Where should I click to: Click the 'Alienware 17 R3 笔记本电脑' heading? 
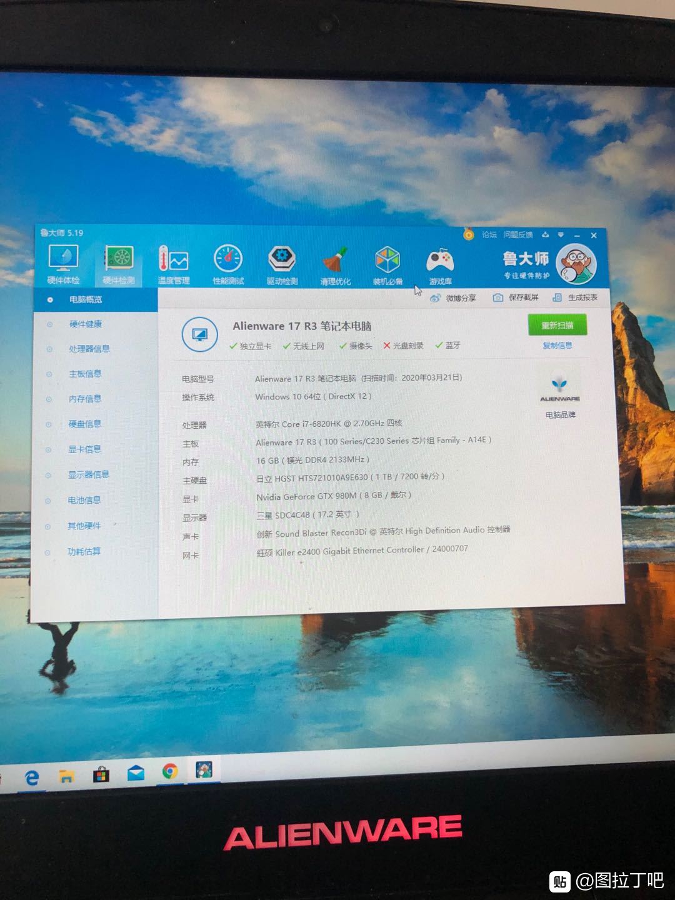point(302,326)
